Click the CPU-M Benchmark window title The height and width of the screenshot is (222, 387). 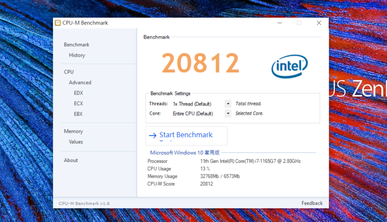(85, 23)
